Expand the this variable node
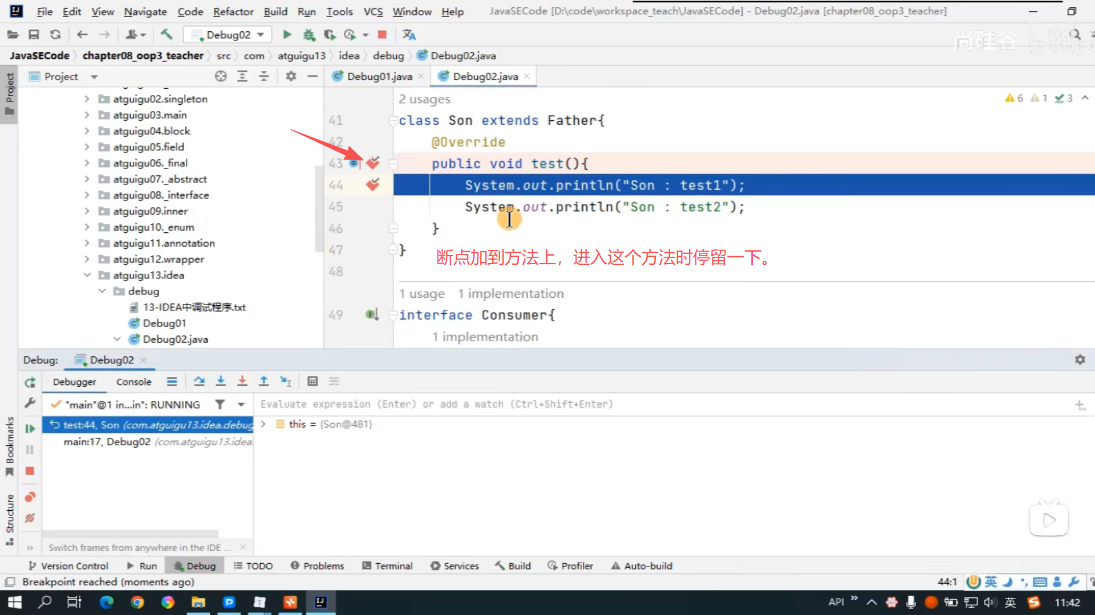This screenshot has height=615, width=1095. tap(263, 424)
